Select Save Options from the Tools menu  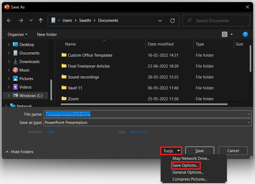[x=186, y=165]
